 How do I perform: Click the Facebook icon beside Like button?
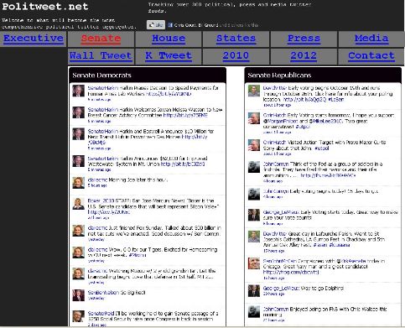coord(170,25)
